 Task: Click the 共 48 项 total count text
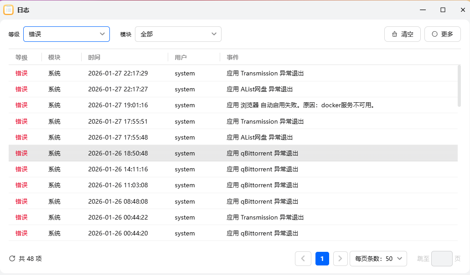click(x=30, y=259)
